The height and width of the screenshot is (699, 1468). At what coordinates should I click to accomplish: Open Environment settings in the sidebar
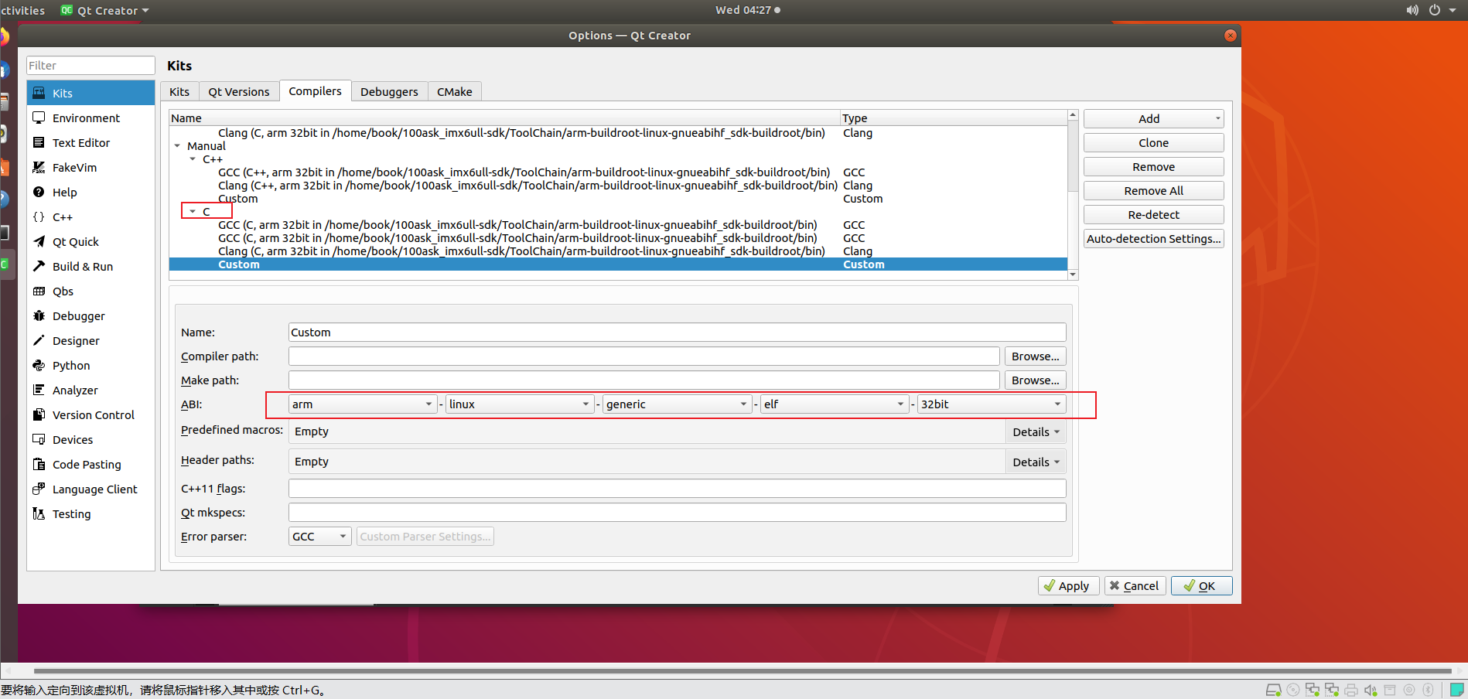pos(85,118)
